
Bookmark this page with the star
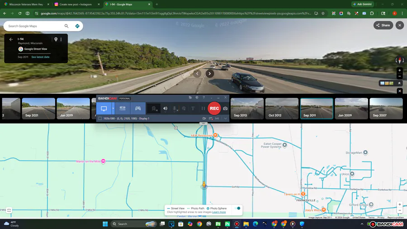tap(323, 13)
